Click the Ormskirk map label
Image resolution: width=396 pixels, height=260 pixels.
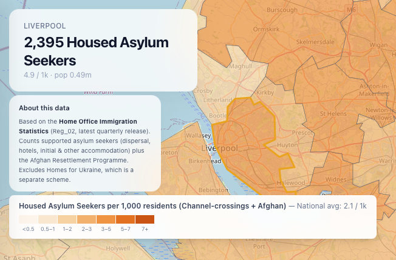pos(266,29)
